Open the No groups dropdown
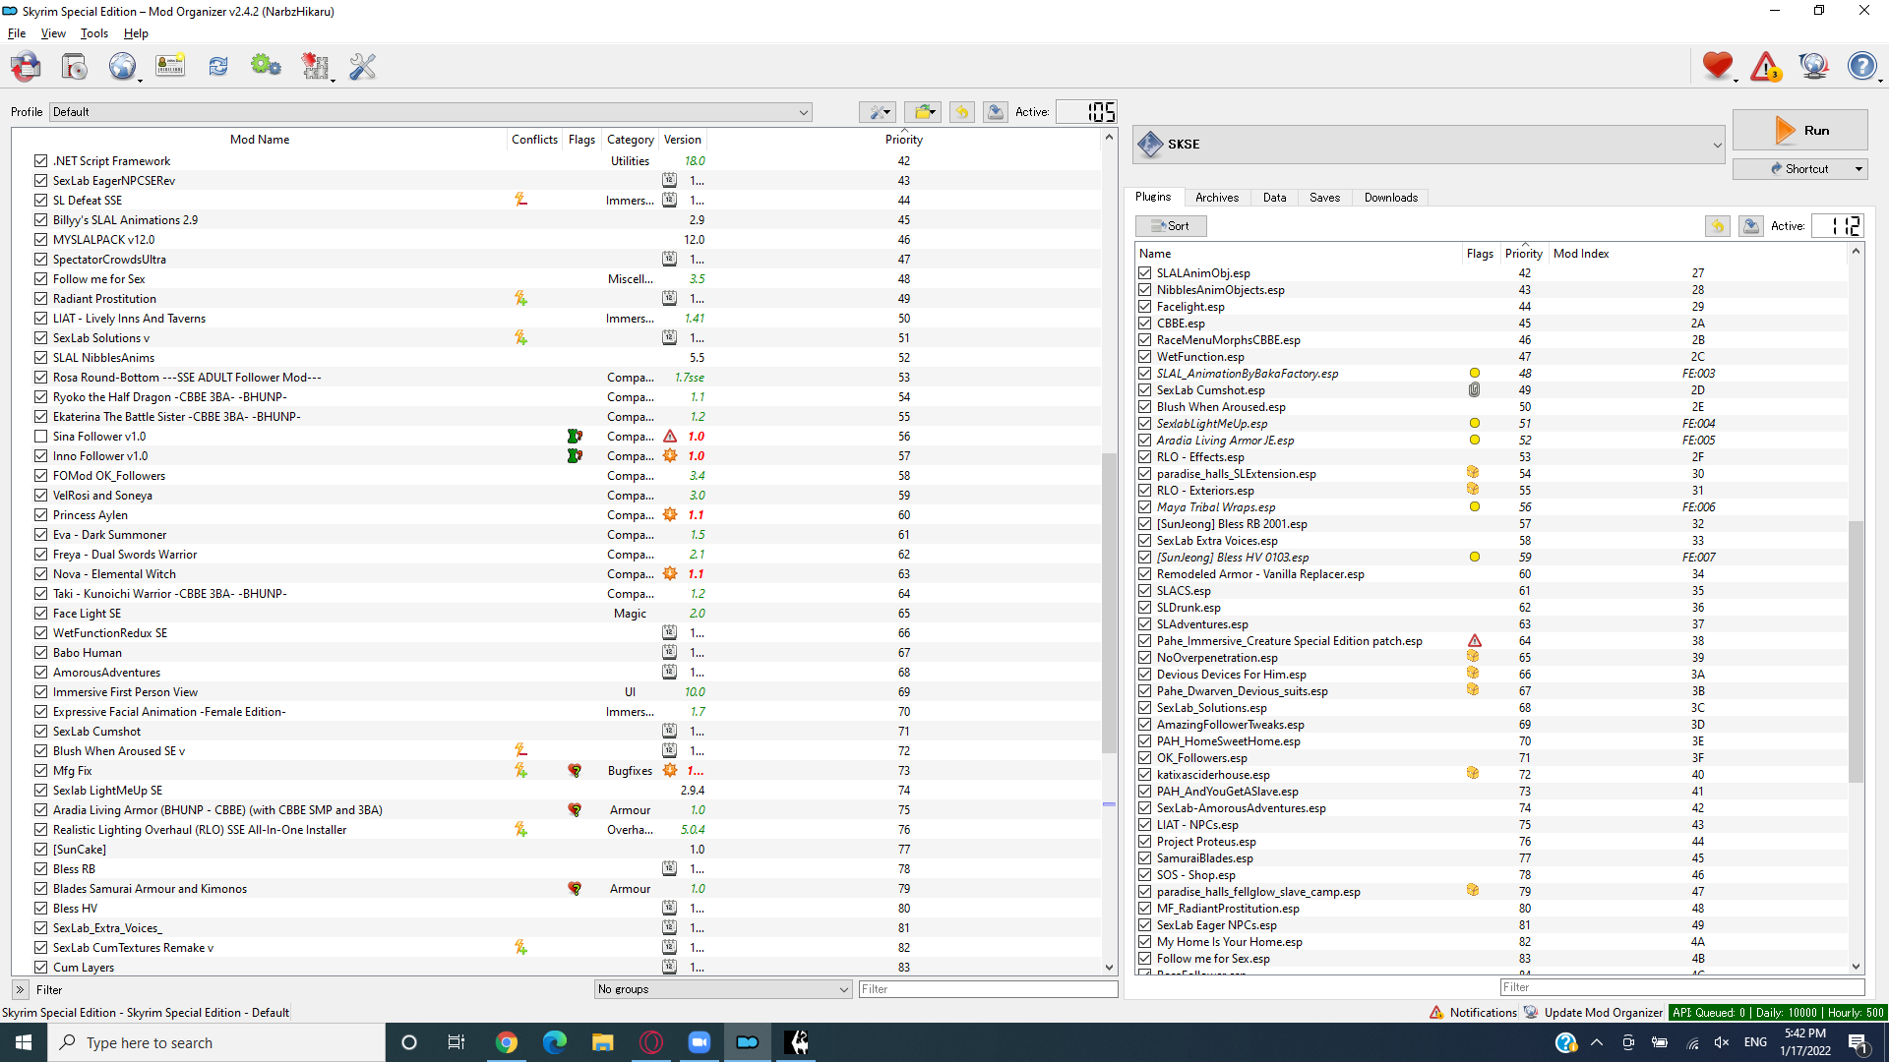1889x1062 pixels. coord(723,989)
